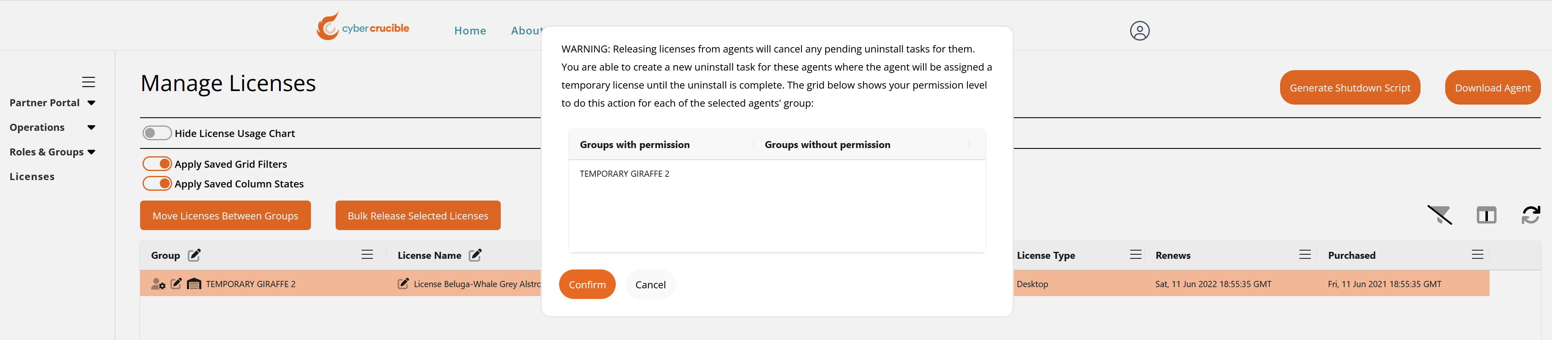This screenshot has height=340, width=1552.
Task: Click the clear filters funnel icon
Action: [1439, 215]
